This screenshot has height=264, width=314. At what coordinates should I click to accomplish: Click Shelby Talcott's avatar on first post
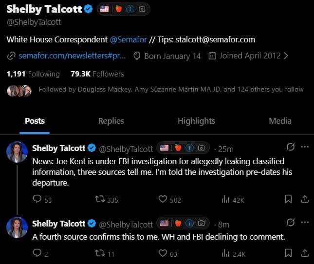[17, 152]
